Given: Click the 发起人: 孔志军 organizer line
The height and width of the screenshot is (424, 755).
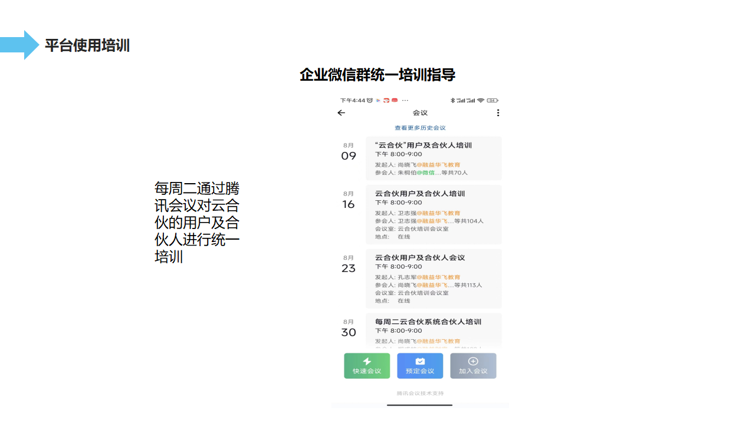Looking at the screenshot, I should (x=418, y=277).
